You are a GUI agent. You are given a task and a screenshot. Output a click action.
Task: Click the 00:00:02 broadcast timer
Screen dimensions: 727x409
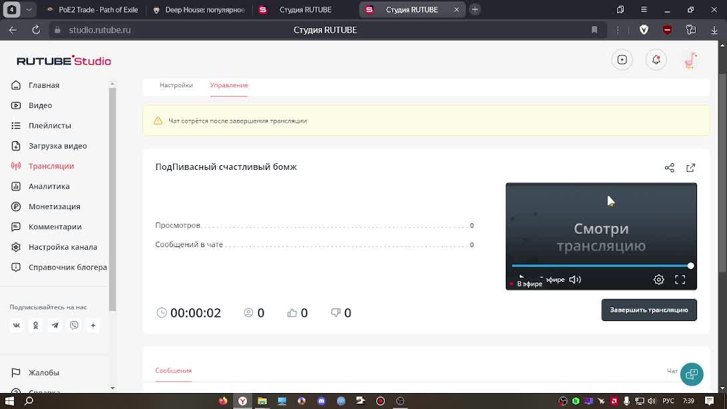tap(195, 313)
